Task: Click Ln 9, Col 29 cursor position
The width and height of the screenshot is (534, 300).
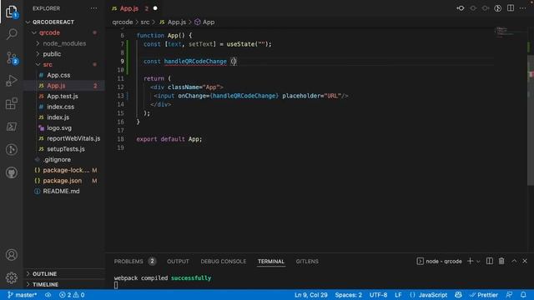Action: [x=311, y=295]
